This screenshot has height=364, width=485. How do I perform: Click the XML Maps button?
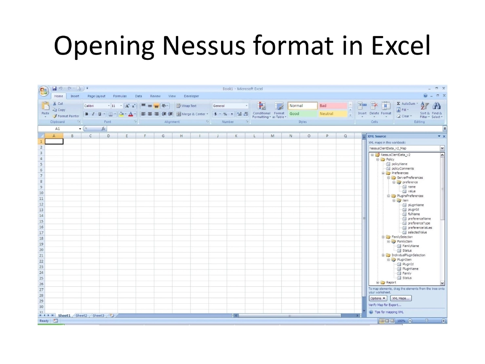pos(401,298)
